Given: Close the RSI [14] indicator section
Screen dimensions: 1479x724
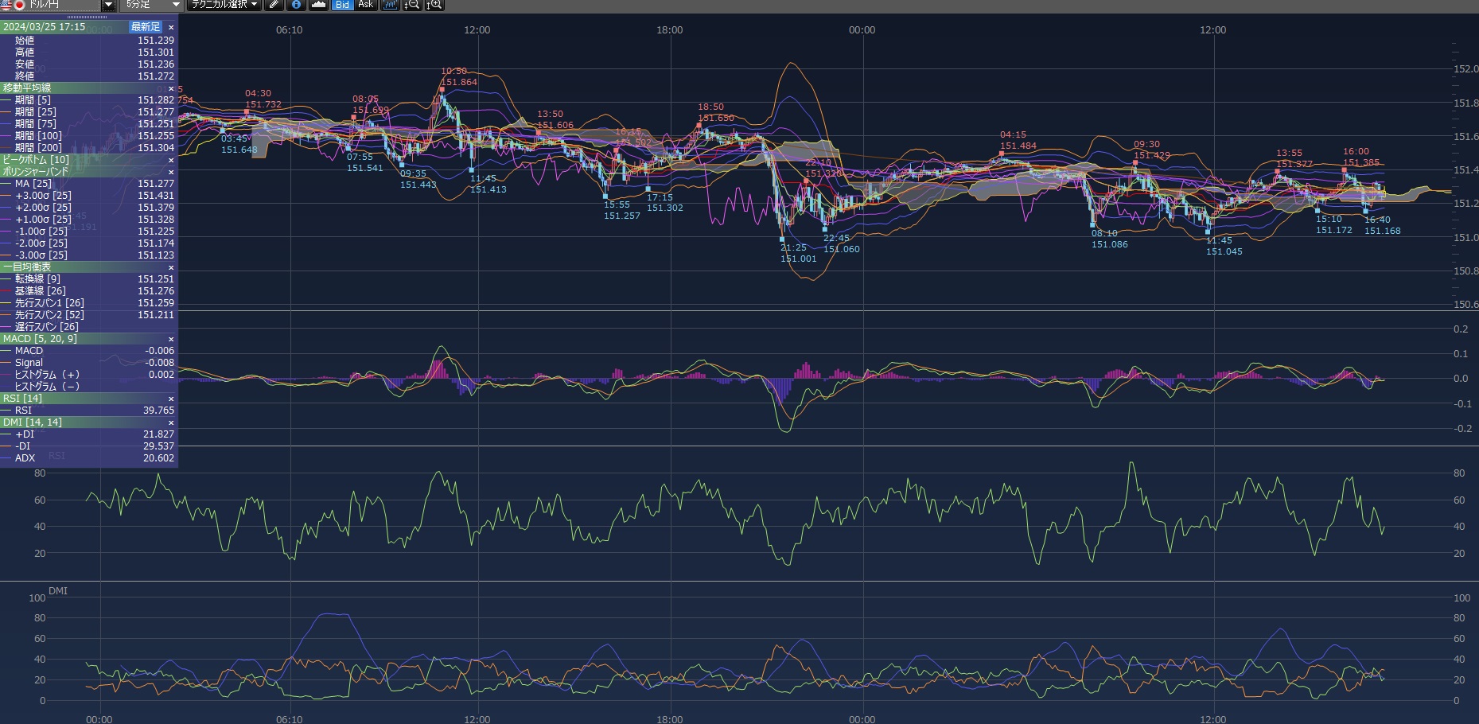Looking at the screenshot, I should pyautogui.click(x=171, y=399).
